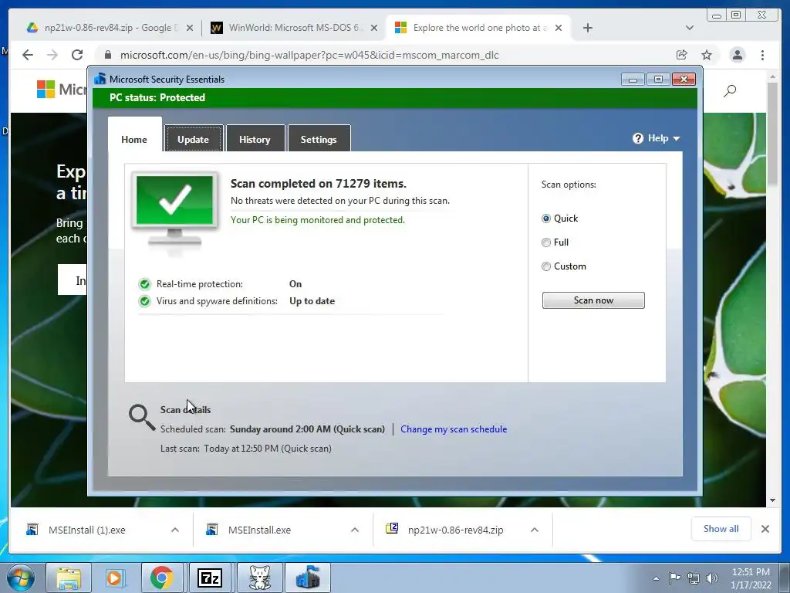790x593 pixels.
Task: Open Chrome tab search chevron
Action: click(x=690, y=28)
